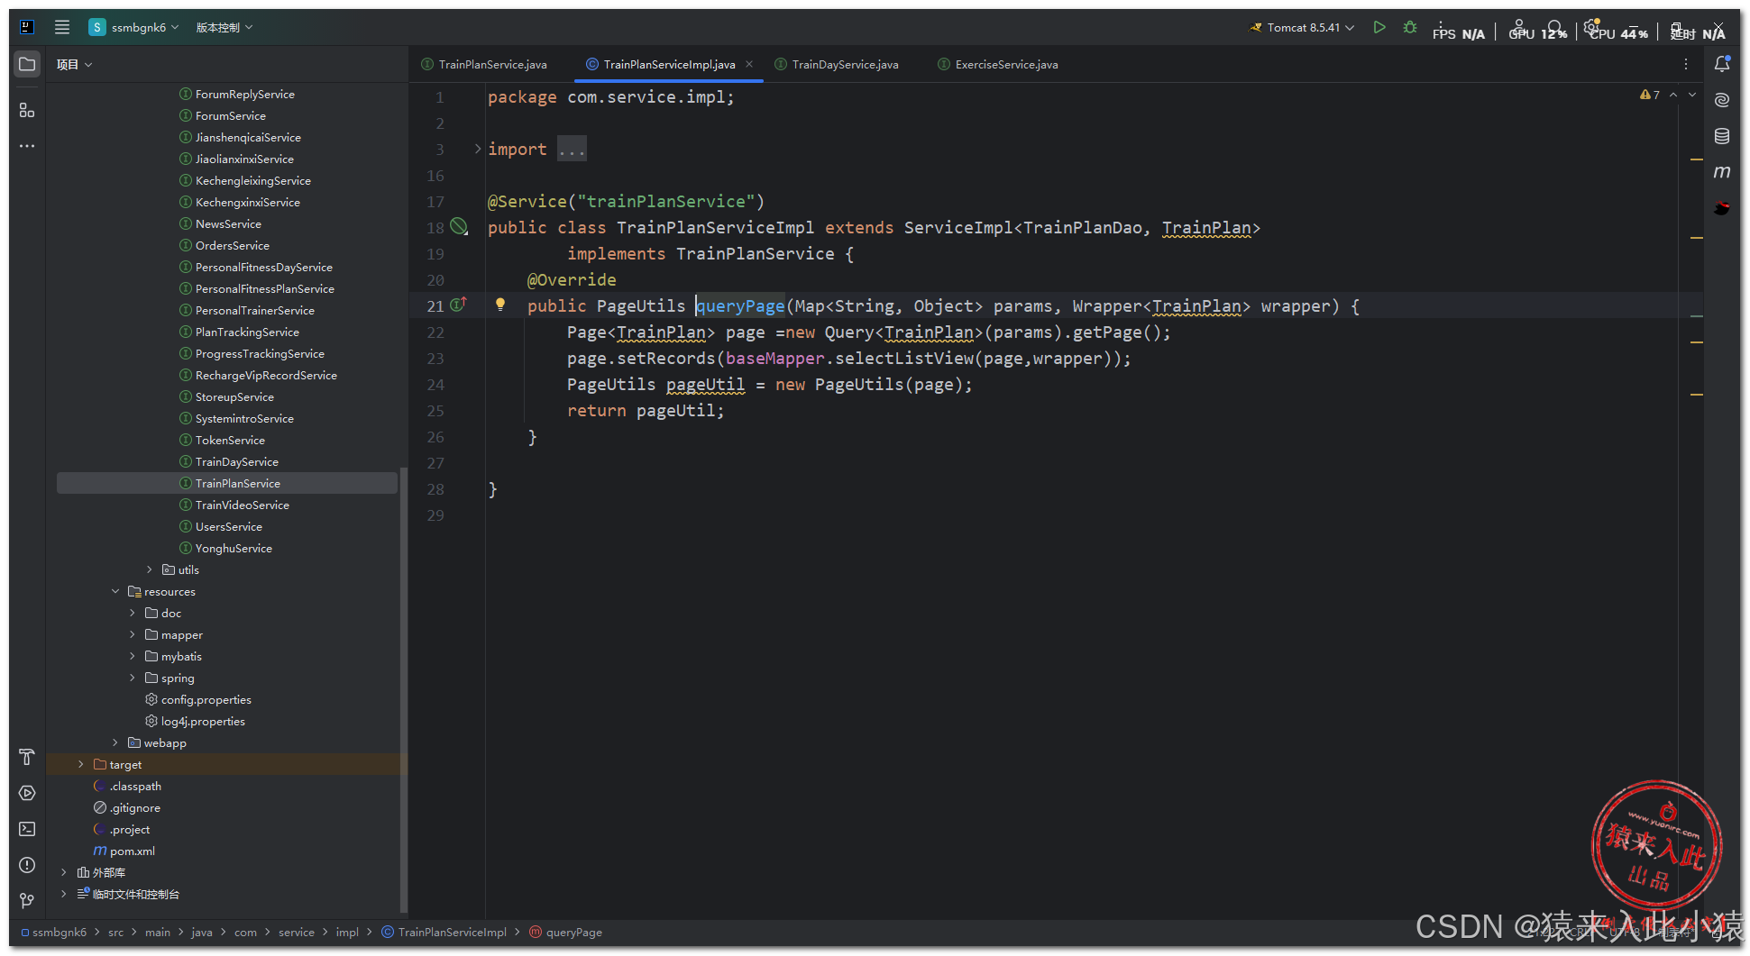Open the Project tool window folder icon
Screen dimensions: 1750x956
point(27,65)
